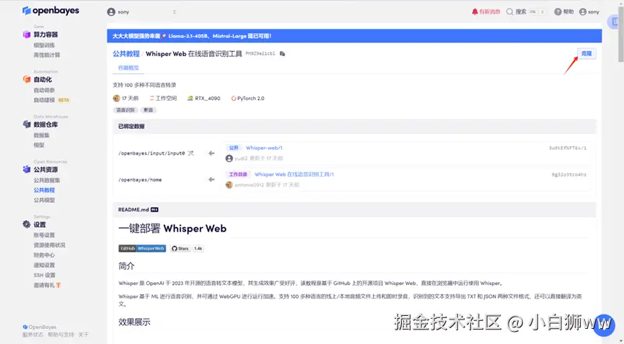Click the markdown badge next to README.md
624x344 pixels.
tap(154, 209)
